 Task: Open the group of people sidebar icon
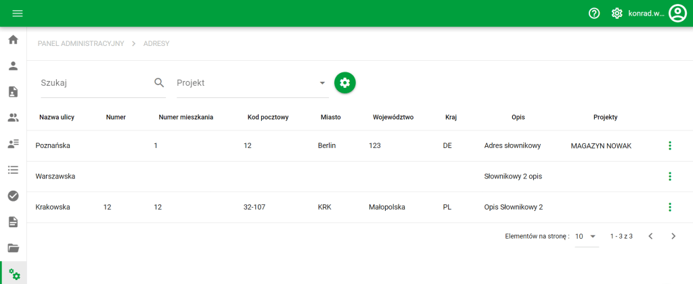point(13,118)
